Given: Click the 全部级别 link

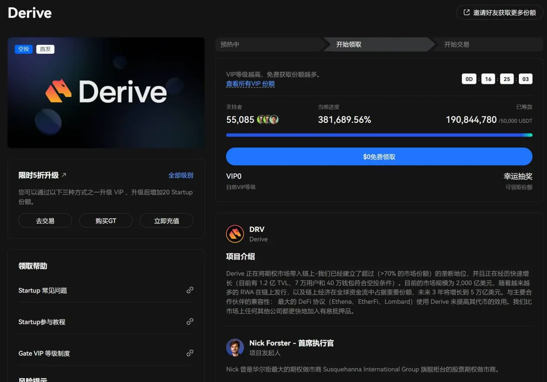Looking at the screenshot, I should point(181,175).
